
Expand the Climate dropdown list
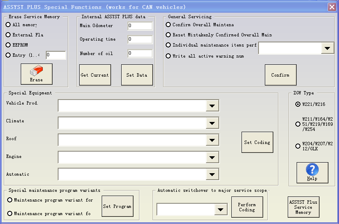pyautogui.click(x=212, y=123)
